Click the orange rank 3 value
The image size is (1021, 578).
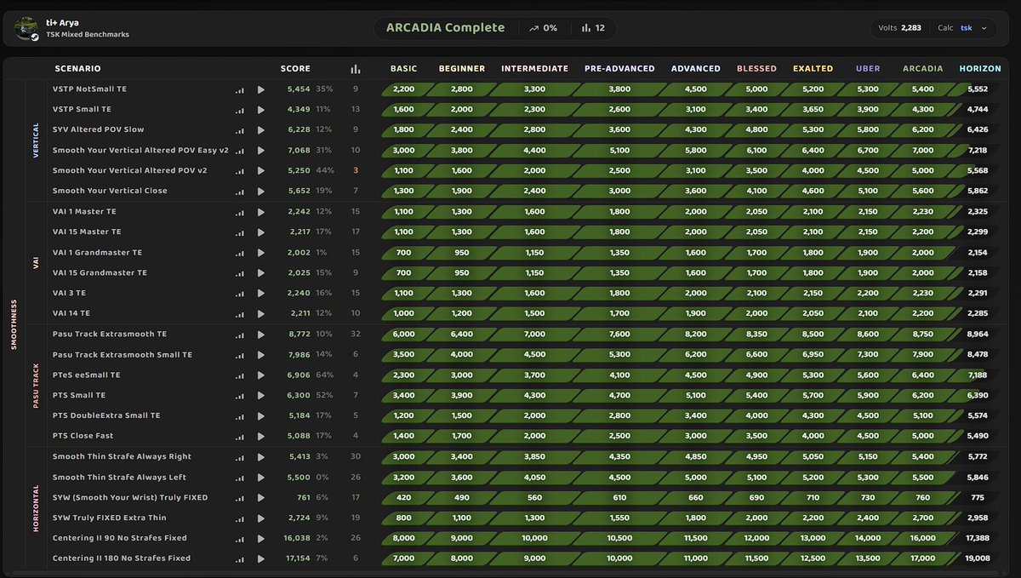(x=356, y=171)
